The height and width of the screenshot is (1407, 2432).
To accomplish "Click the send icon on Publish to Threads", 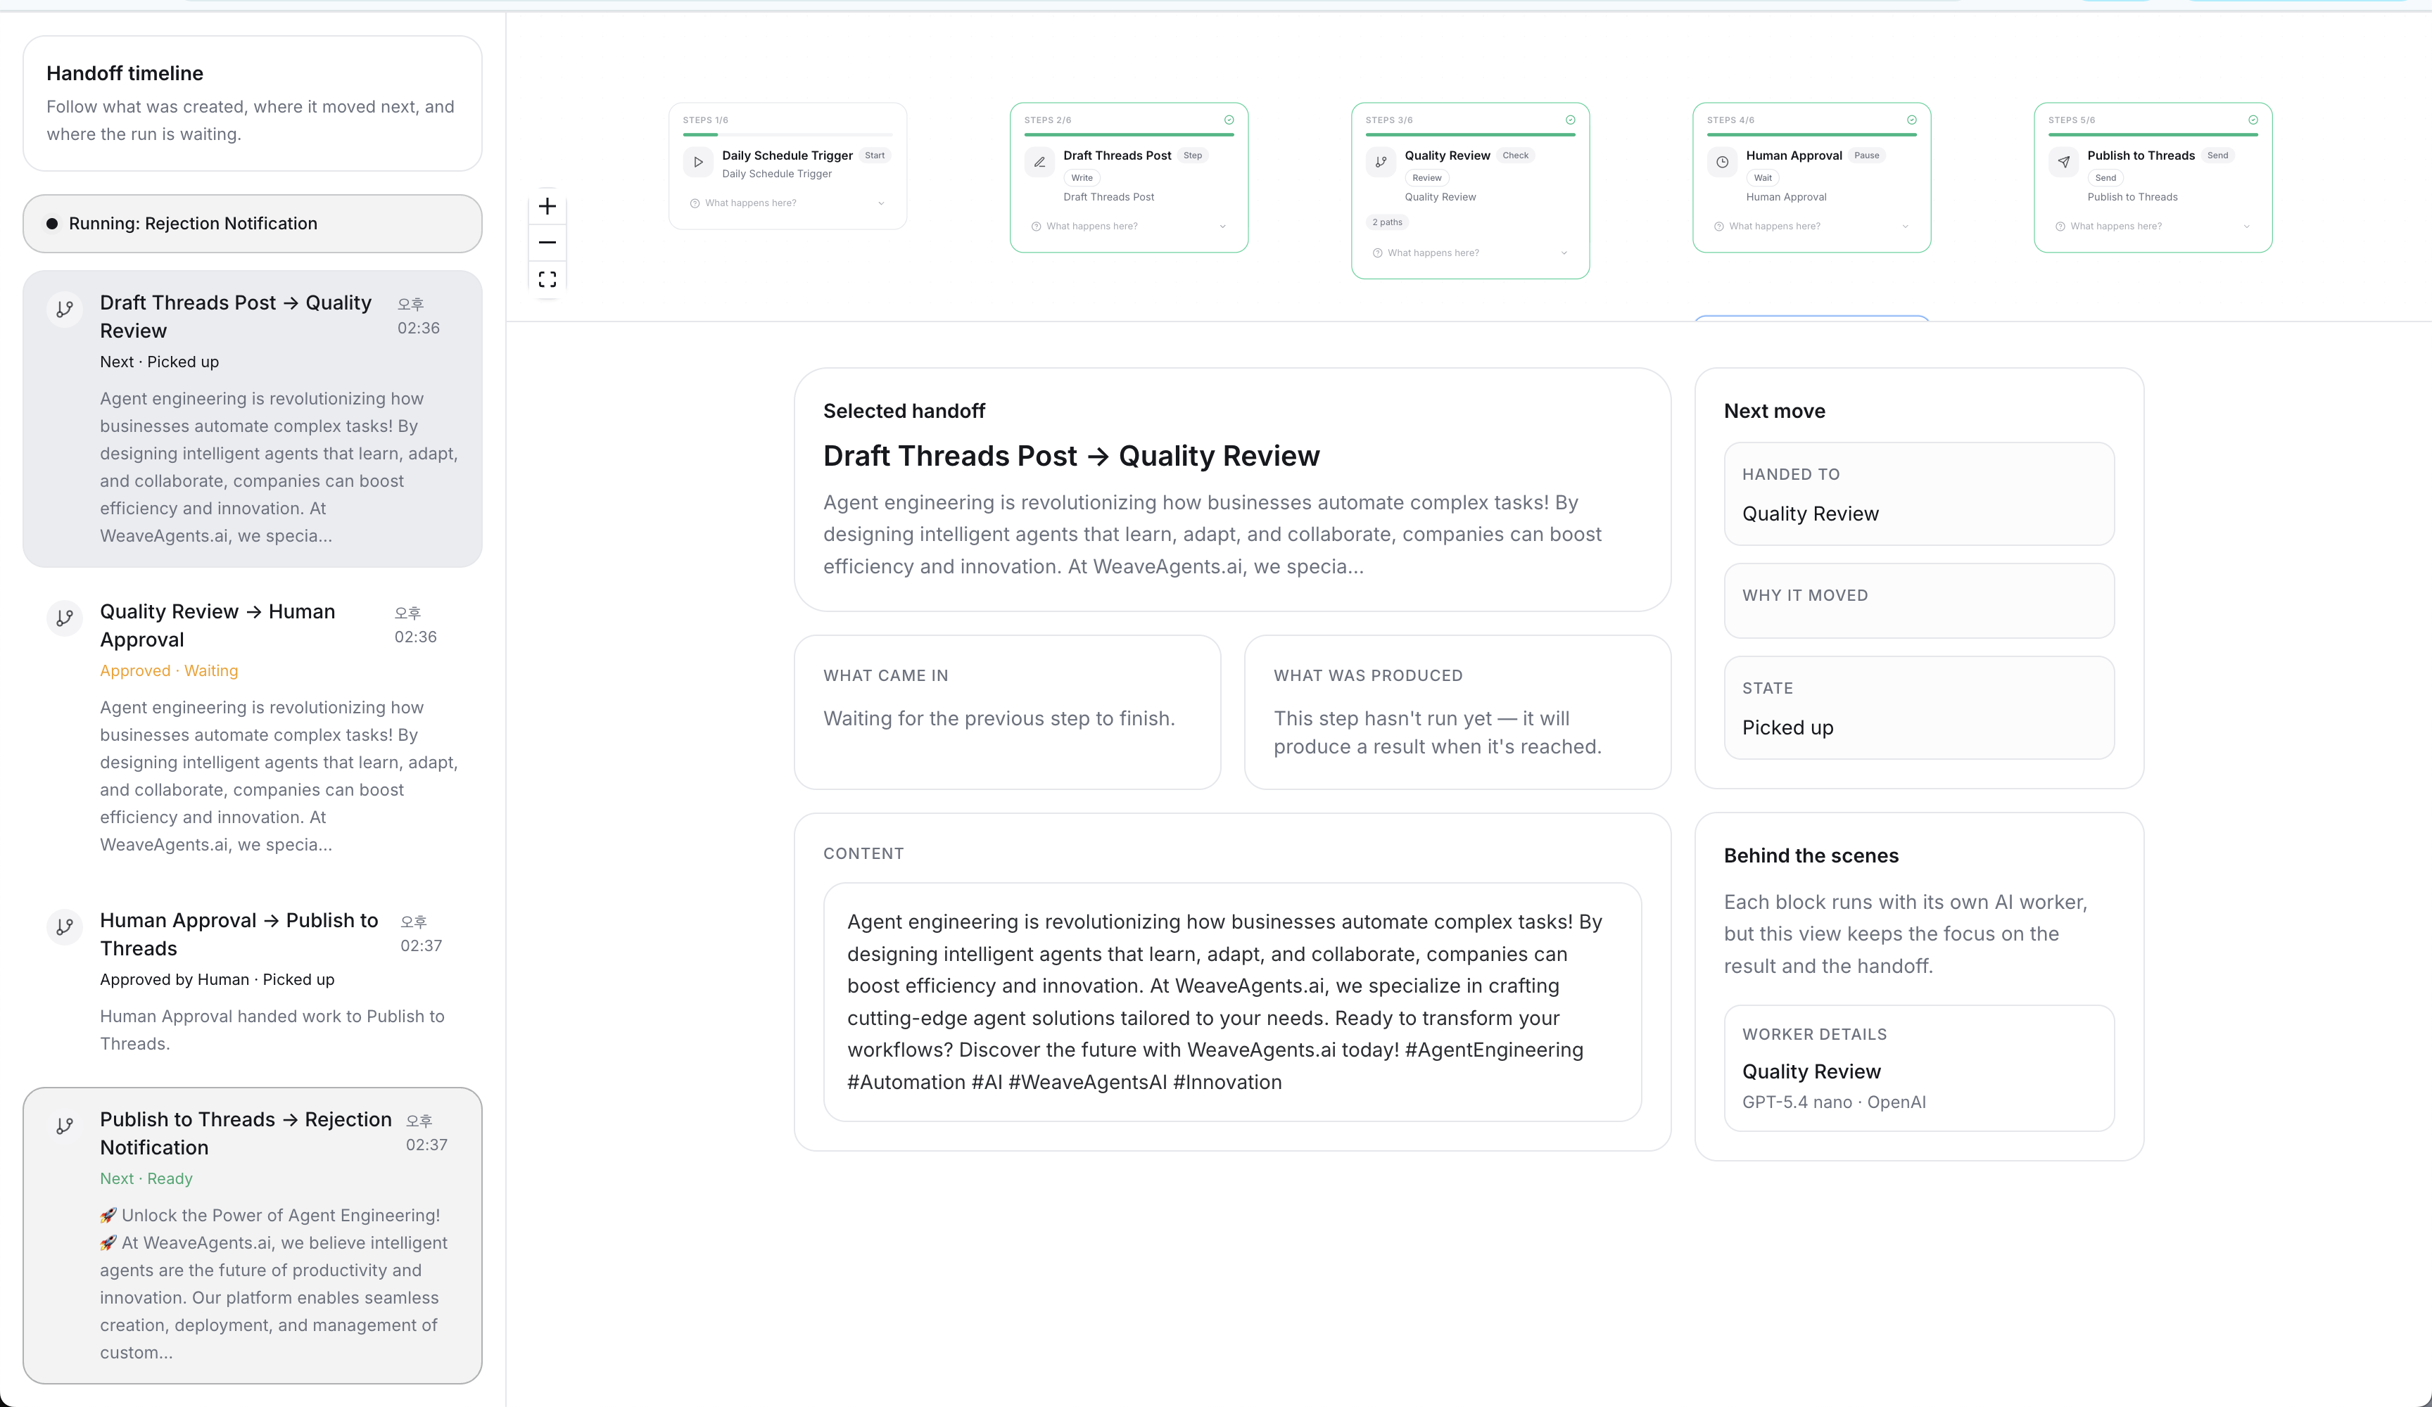I will pos(2063,162).
